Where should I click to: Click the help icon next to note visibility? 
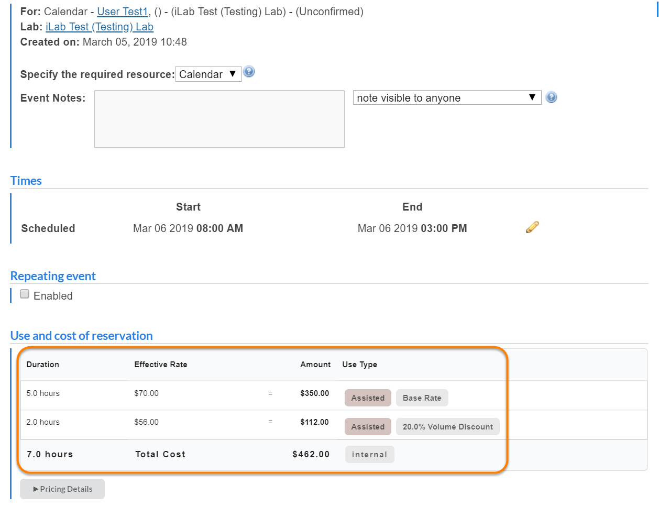(x=551, y=97)
